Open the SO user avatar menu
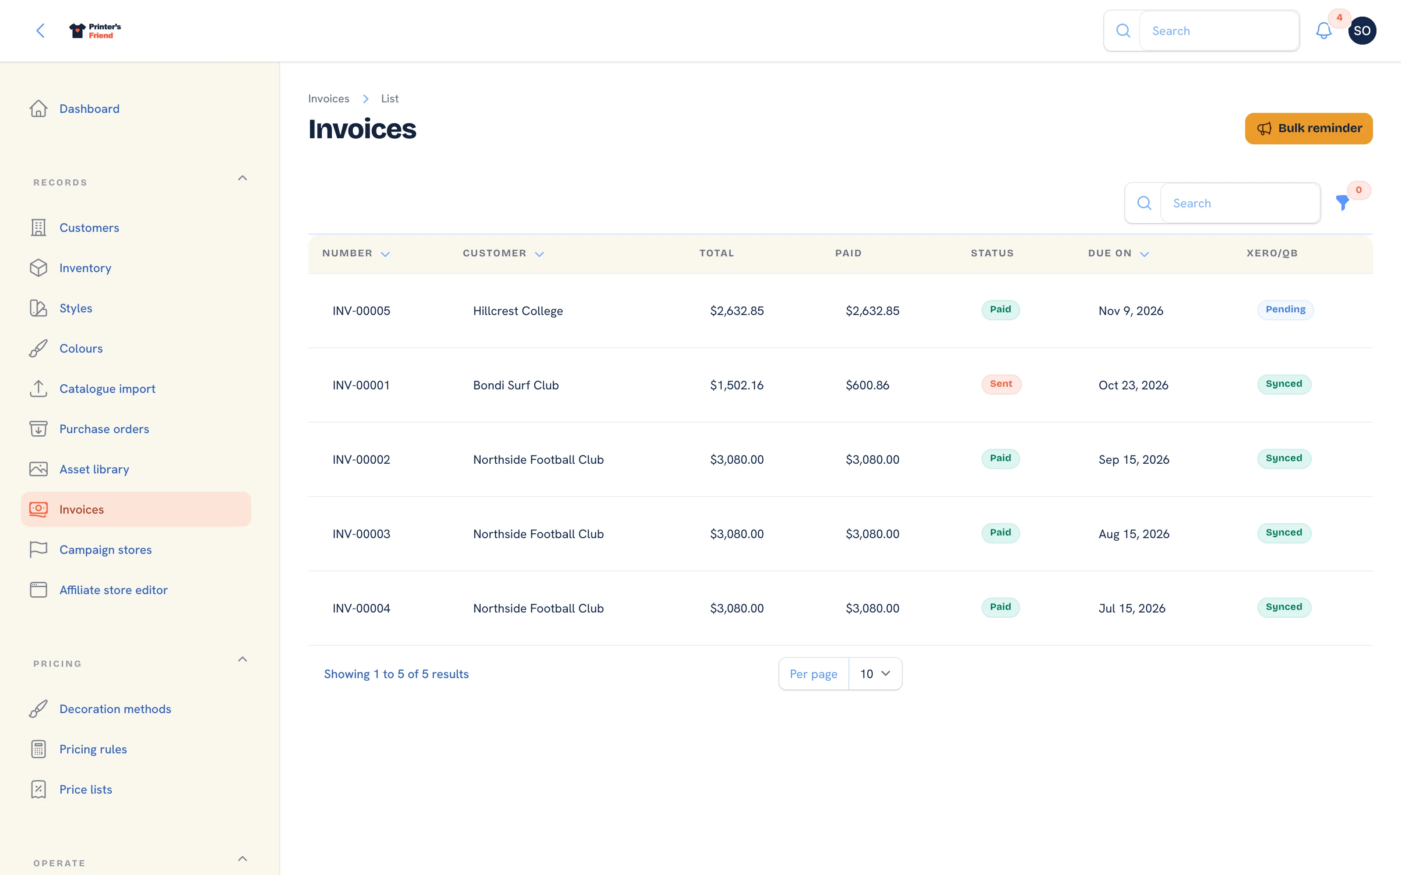 [x=1362, y=31]
